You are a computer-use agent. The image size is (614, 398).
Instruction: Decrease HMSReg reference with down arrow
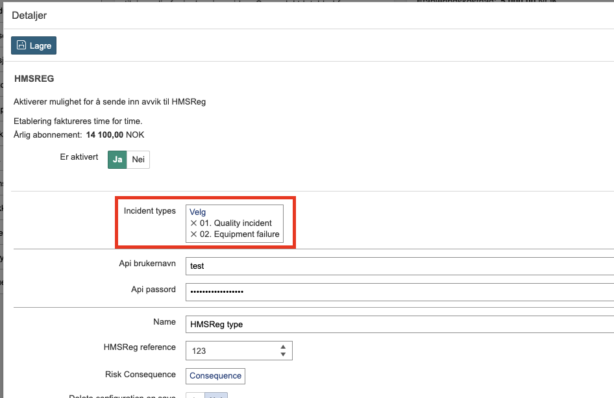283,354
